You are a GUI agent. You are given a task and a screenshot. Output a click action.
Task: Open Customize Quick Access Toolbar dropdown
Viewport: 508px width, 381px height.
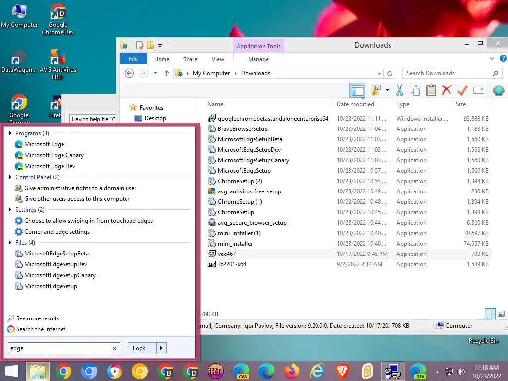(160, 45)
